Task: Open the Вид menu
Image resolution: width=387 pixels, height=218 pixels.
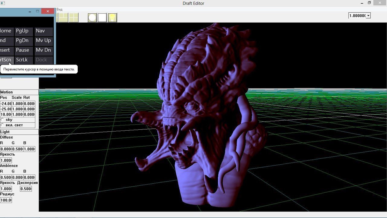Action: click(60, 9)
